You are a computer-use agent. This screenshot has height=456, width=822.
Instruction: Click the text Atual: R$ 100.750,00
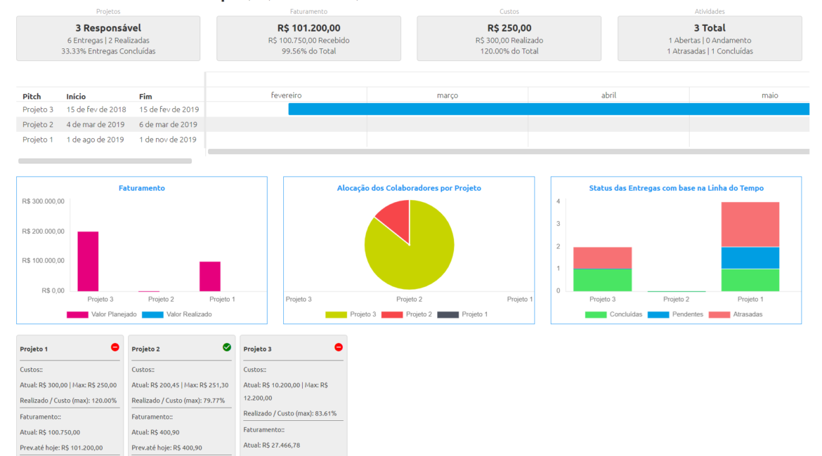click(x=50, y=432)
